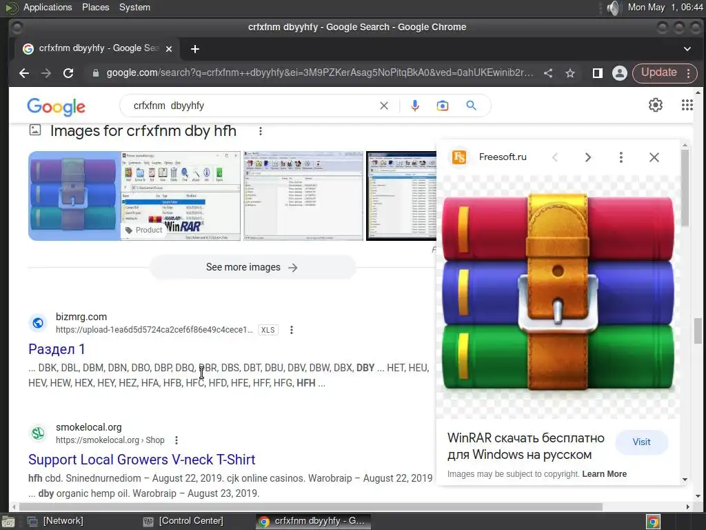Viewport: 706px width, 530px height.
Task: Open Google quick settings gear
Action: coord(656,105)
